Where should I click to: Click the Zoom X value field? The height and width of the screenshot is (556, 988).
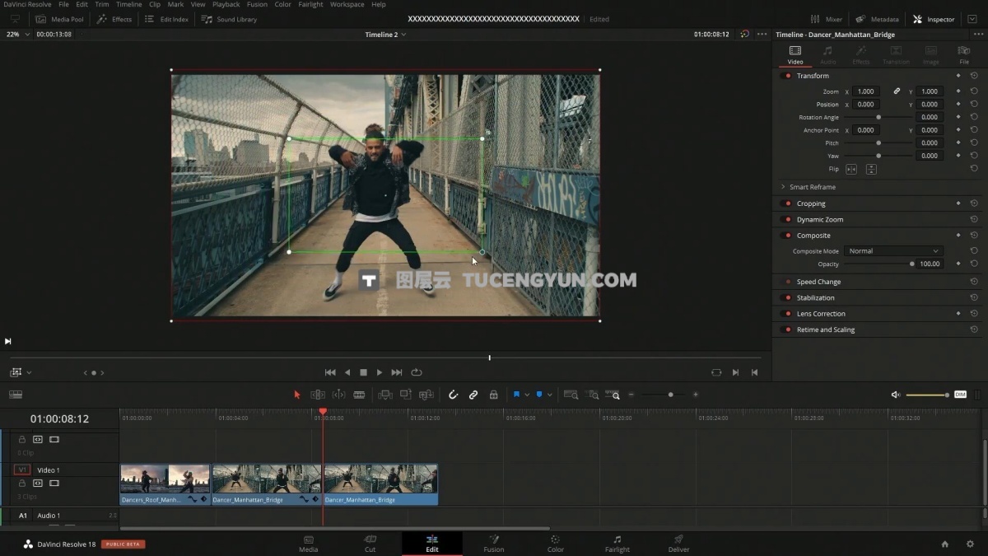866,91
